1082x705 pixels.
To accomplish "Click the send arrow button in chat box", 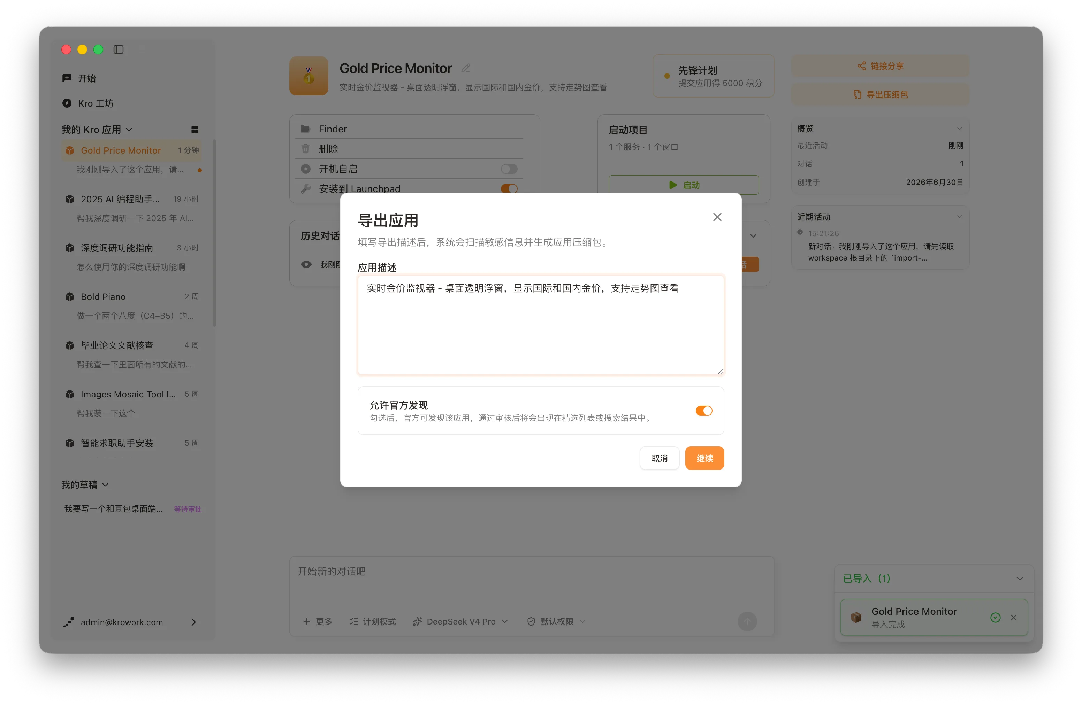I will tap(747, 621).
